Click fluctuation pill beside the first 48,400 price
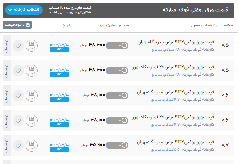 pos(117,46)
